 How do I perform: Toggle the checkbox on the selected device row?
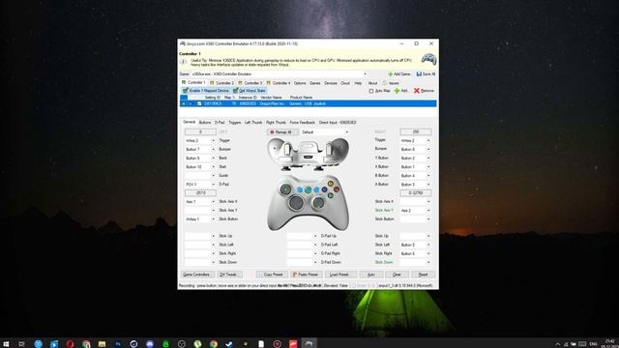tap(199, 103)
